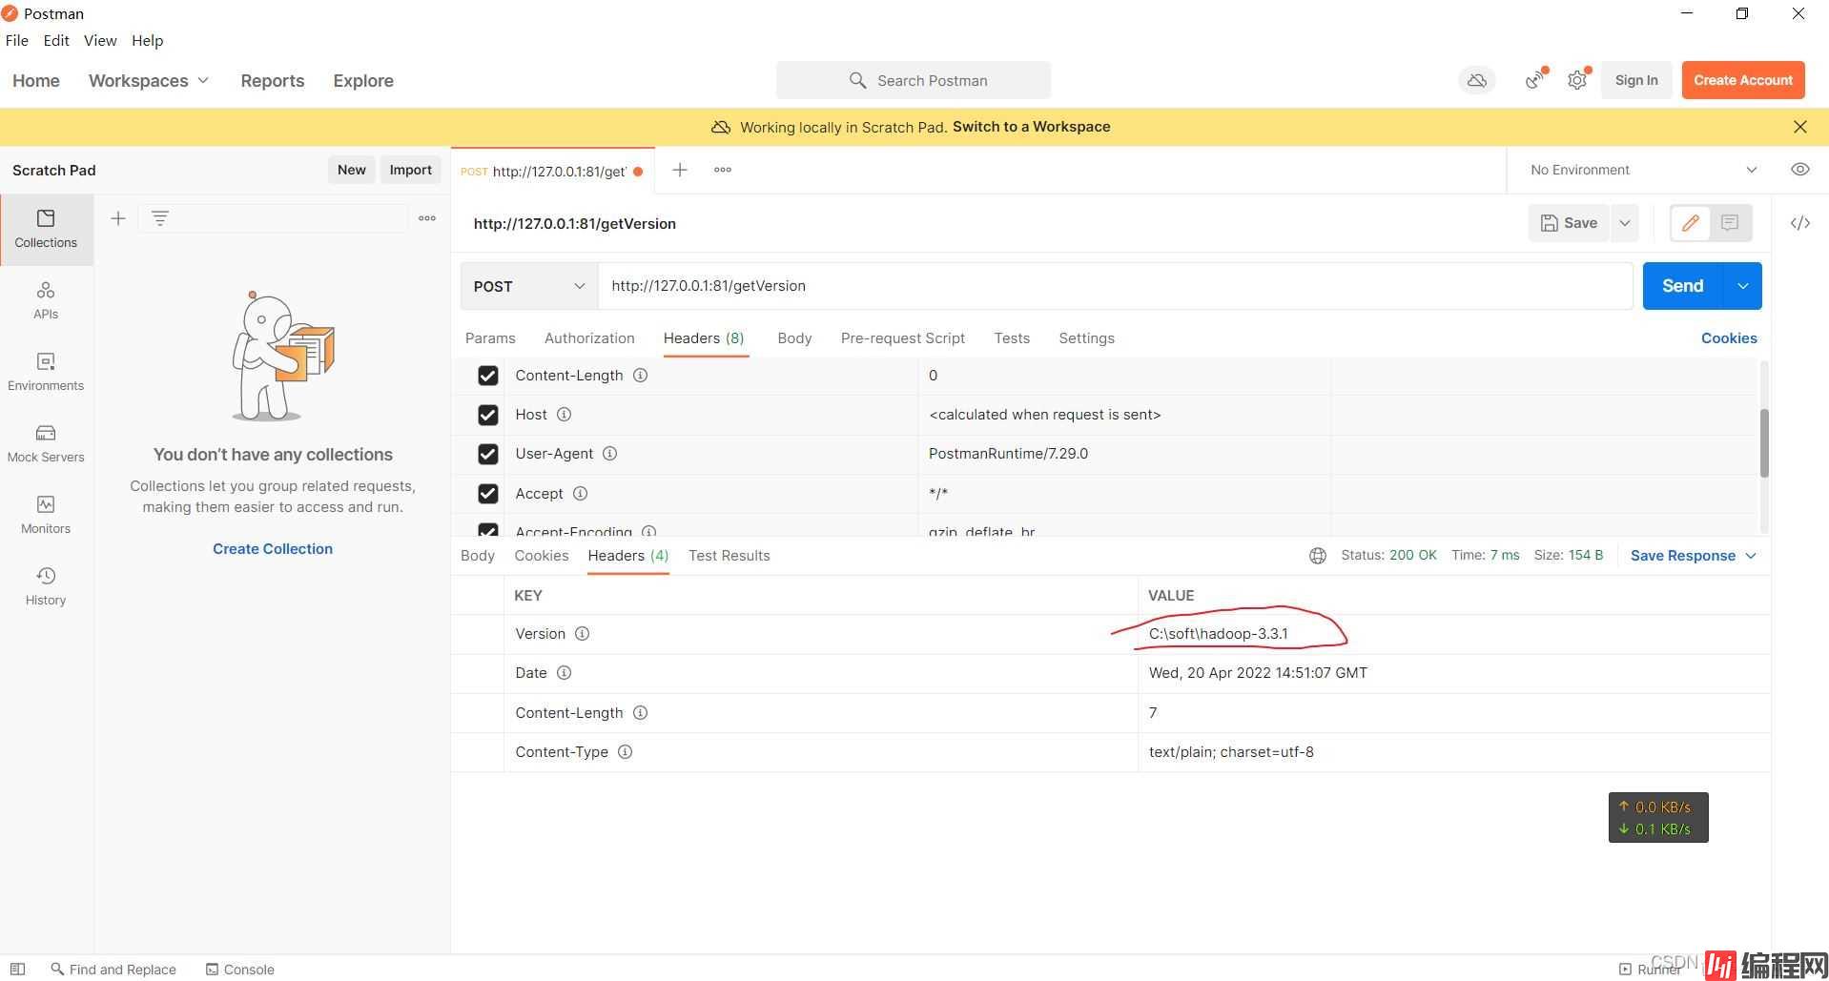Image resolution: width=1829 pixels, height=981 pixels.
Task: Open the comments mode icon
Action: (1730, 223)
